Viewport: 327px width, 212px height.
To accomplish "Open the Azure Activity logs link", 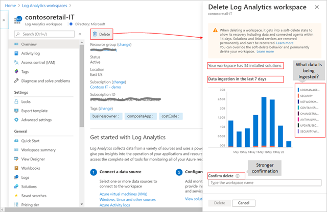I will [x=114, y=205].
